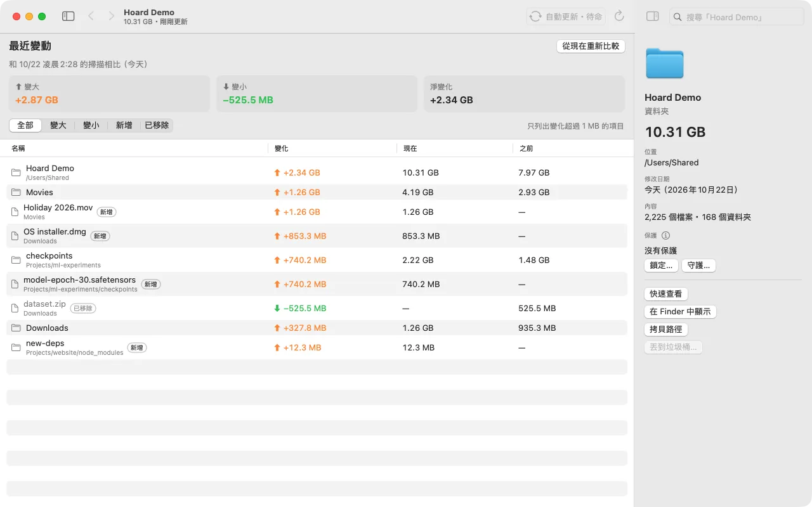
Task: Click the Movies row folder icon
Action: pos(16,192)
